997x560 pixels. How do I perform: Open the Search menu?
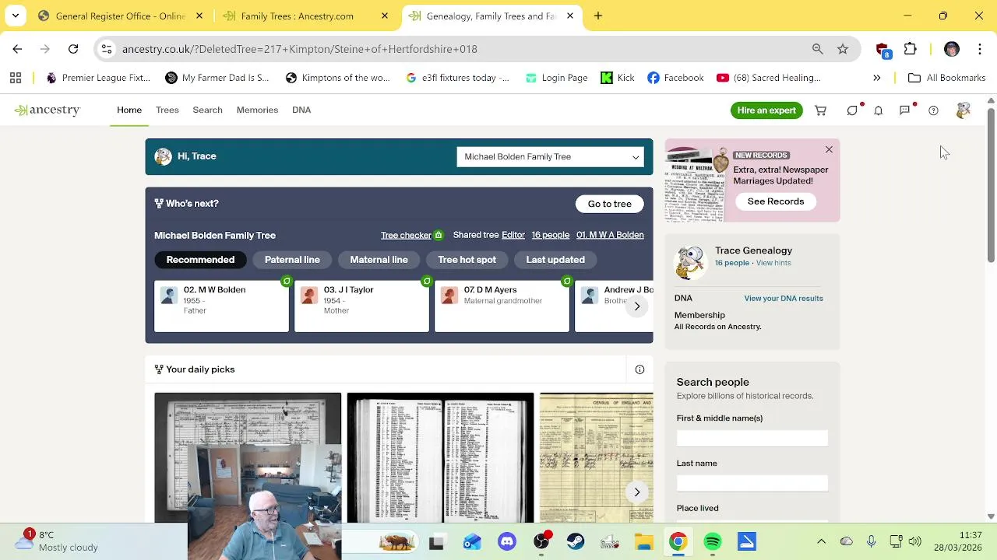(x=207, y=110)
